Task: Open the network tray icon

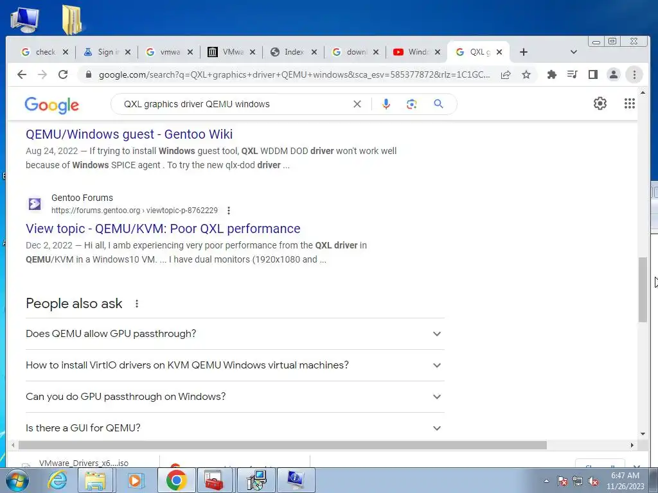Action: pyautogui.click(x=578, y=481)
